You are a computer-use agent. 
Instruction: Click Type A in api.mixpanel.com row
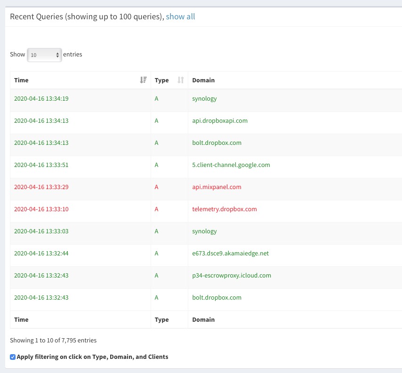(156, 187)
